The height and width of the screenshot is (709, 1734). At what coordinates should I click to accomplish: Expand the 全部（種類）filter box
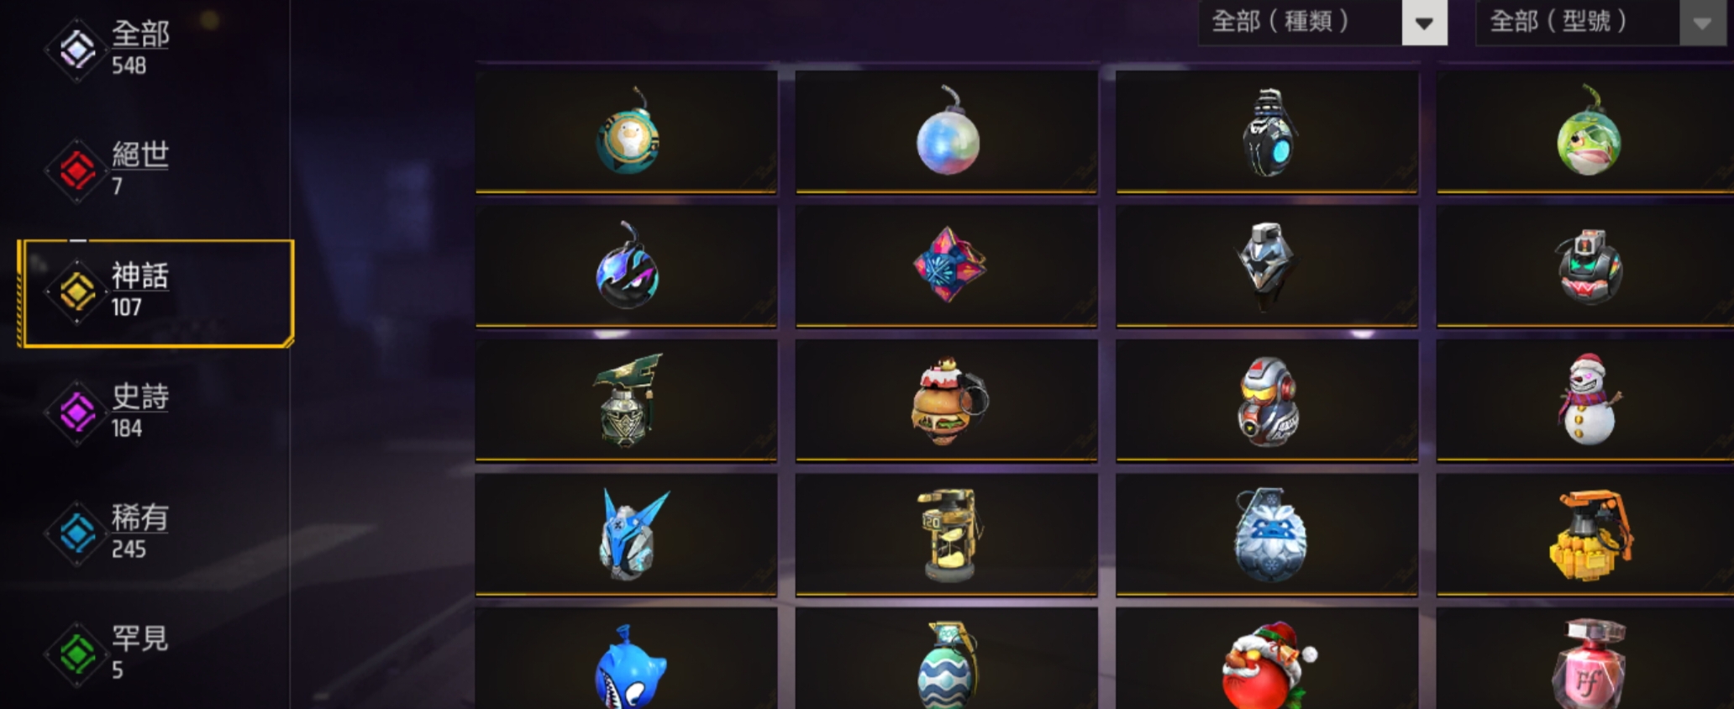click(1322, 23)
